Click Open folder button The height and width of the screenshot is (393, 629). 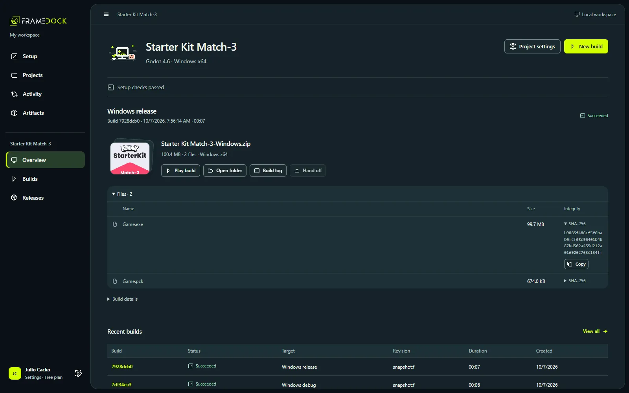tap(225, 171)
